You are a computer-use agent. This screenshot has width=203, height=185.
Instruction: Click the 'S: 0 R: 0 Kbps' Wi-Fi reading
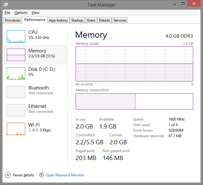point(40,130)
